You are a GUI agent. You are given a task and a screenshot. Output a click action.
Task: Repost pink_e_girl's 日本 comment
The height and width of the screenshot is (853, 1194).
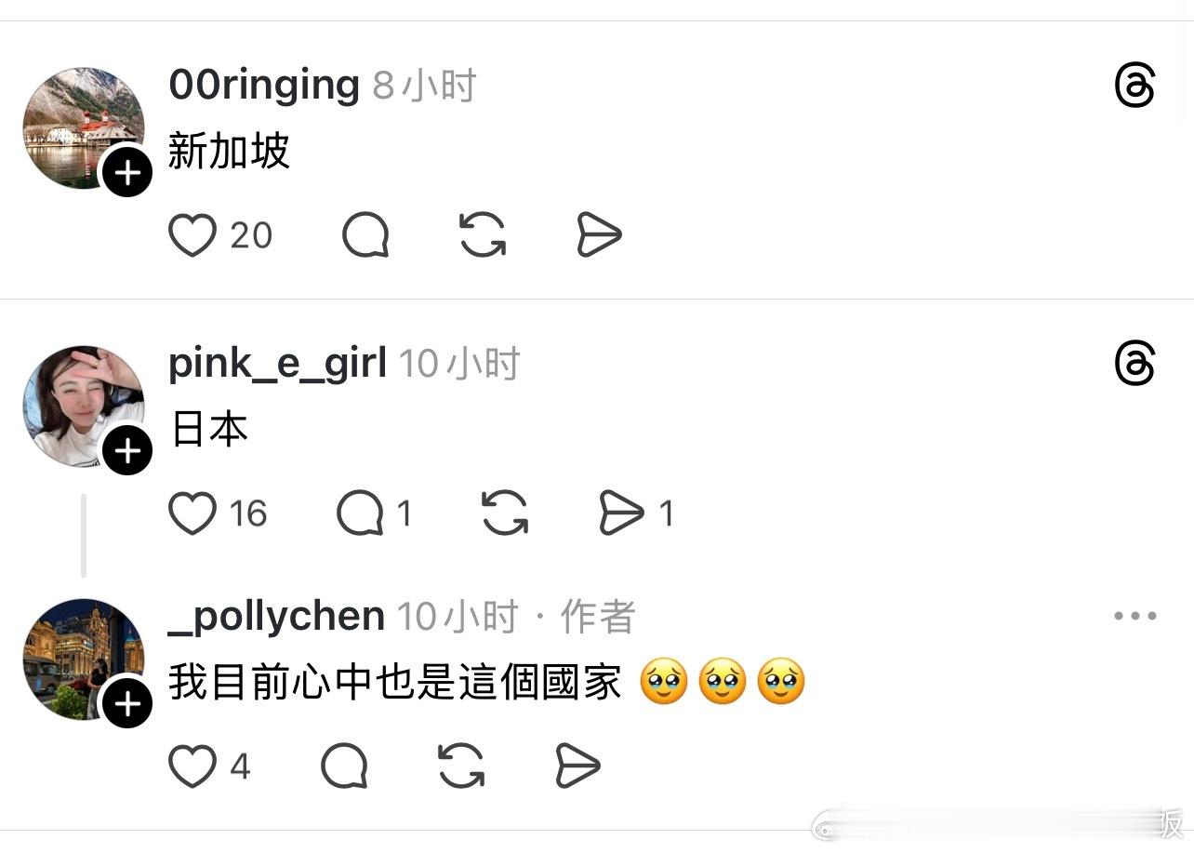coord(505,513)
